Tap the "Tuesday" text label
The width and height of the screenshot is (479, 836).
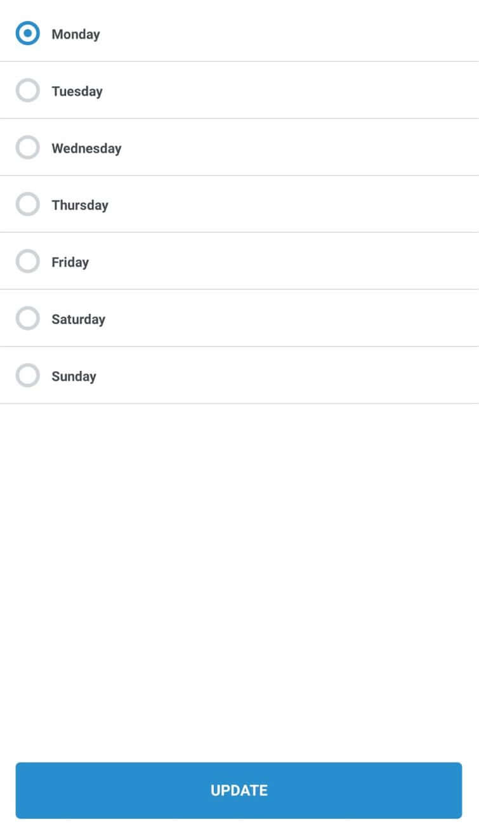[77, 91]
